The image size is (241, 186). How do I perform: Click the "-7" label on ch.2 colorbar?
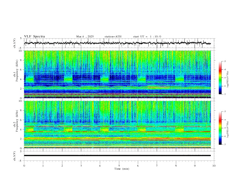(x=224, y=145)
